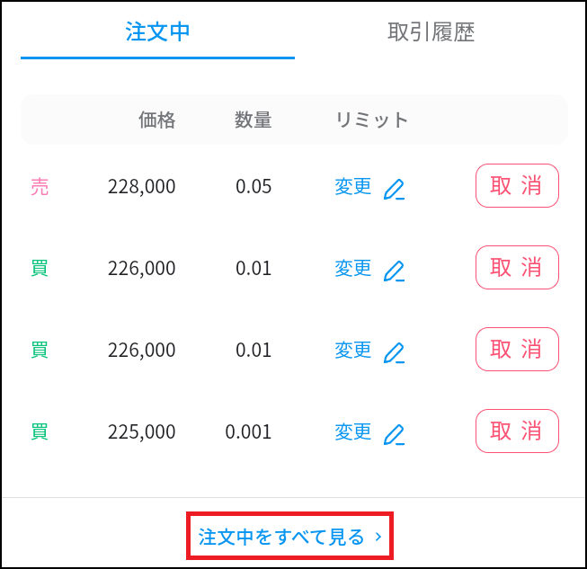Switch to the 取引履歴 tab
This screenshot has width=587, height=569.
[431, 31]
